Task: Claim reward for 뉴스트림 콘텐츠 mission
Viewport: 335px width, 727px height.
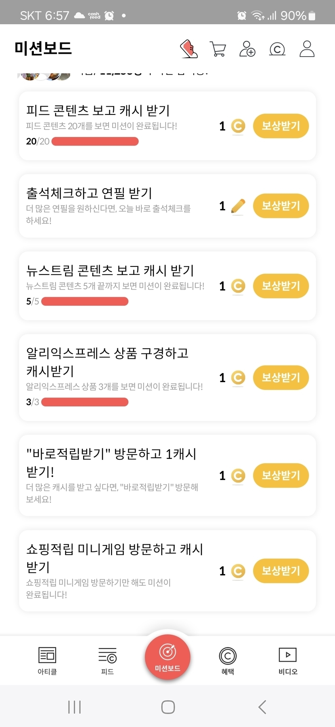Action: pyautogui.click(x=281, y=286)
